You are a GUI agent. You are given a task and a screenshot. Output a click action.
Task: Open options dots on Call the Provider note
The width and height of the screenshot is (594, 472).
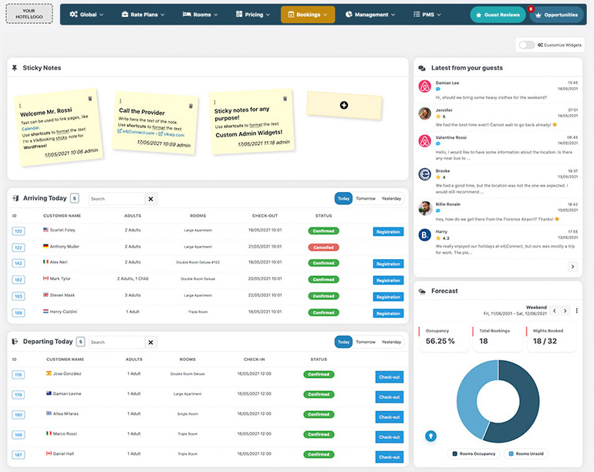(x=120, y=101)
